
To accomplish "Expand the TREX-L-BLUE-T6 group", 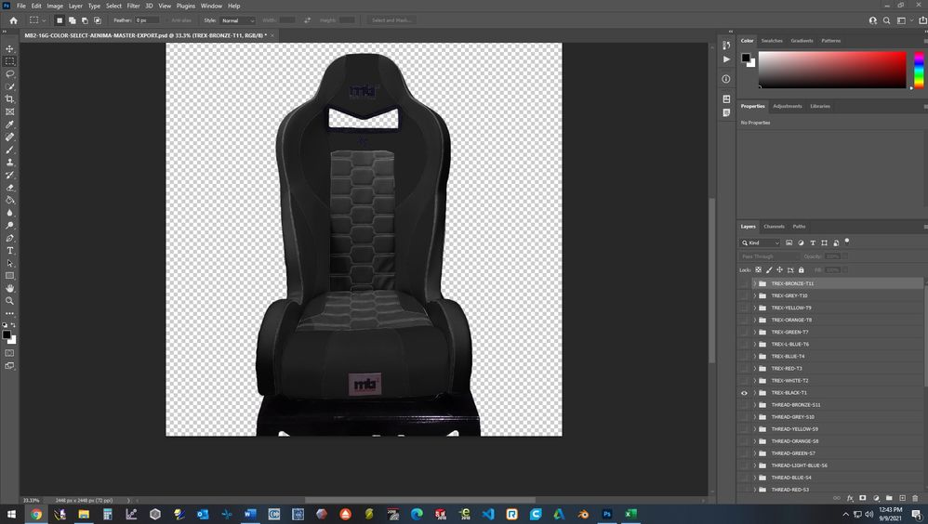I will click(755, 344).
